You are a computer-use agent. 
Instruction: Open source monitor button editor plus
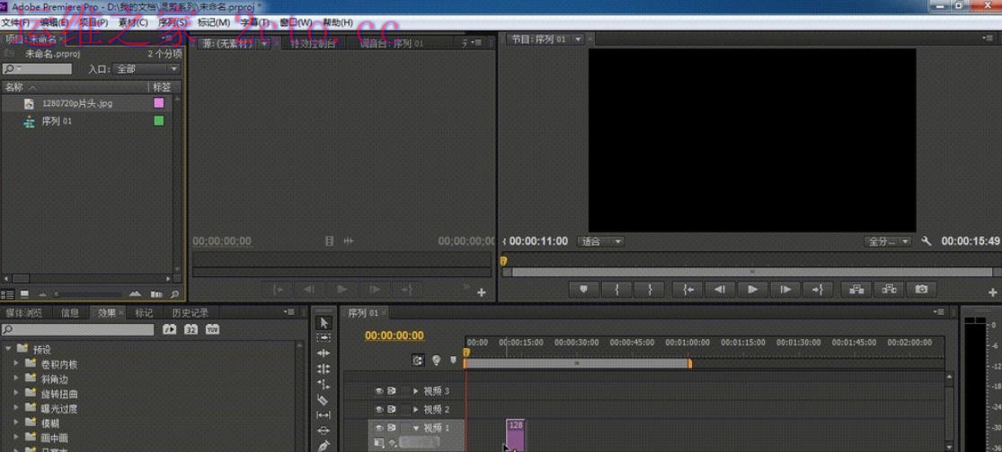point(481,292)
